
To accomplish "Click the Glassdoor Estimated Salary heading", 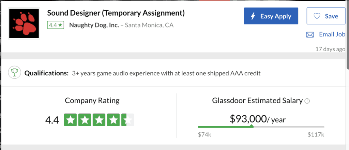I will pyautogui.click(x=257, y=100).
